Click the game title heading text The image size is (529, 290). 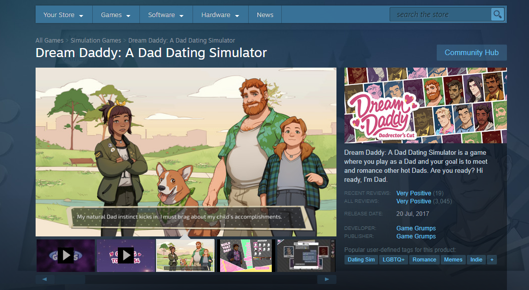(151, 53)
